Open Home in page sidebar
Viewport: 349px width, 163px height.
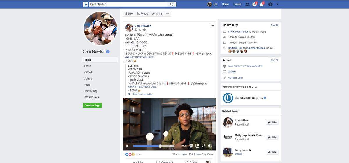(100, 60)
